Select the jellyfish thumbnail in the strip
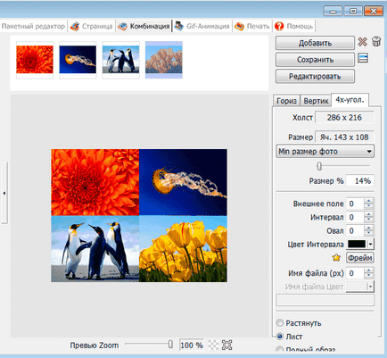 pyautogui.click(x=78, y=60)
